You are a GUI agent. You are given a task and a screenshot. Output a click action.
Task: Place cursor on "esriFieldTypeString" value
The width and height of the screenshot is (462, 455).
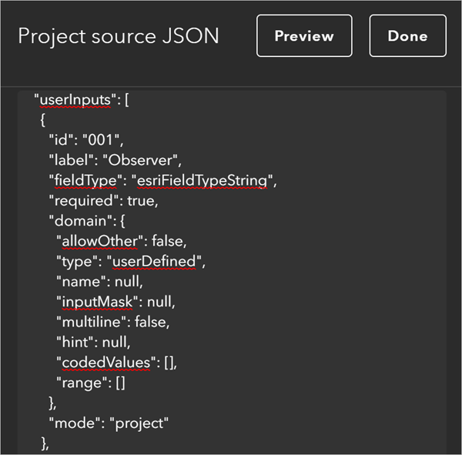point(205,181)
